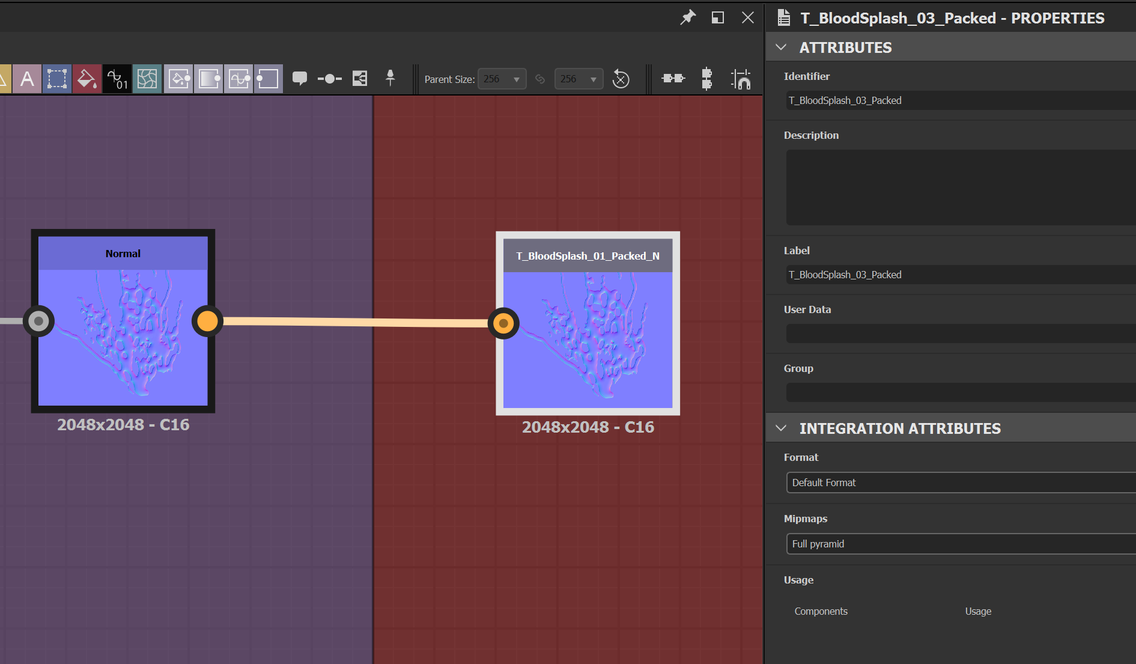Screen dimensions: 1136x664
Task: Add a Warp node
Action: click(147, 79)
